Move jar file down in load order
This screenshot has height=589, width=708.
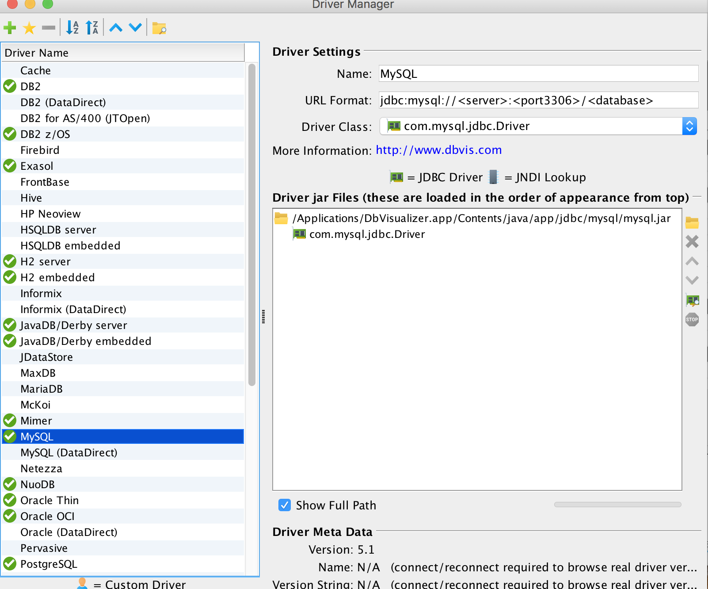pos(692,280)
